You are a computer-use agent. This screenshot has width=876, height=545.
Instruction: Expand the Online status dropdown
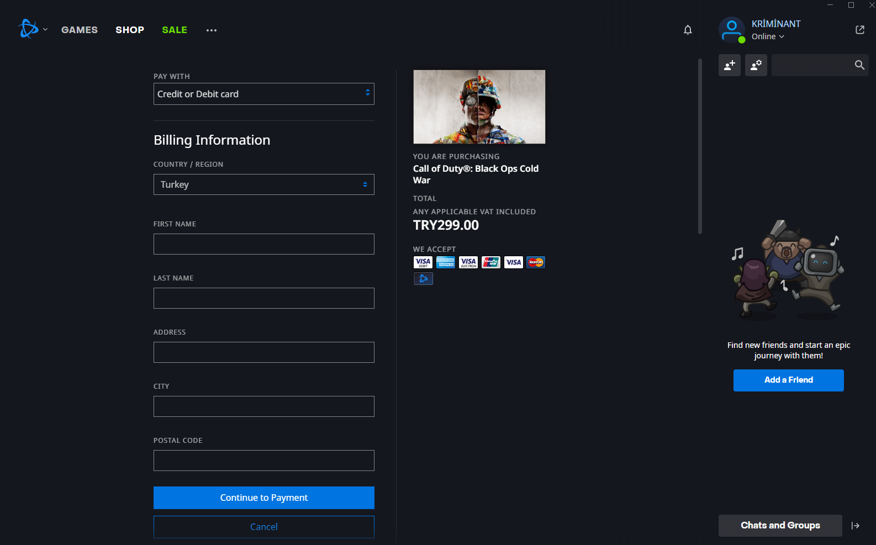pos(768,36)
